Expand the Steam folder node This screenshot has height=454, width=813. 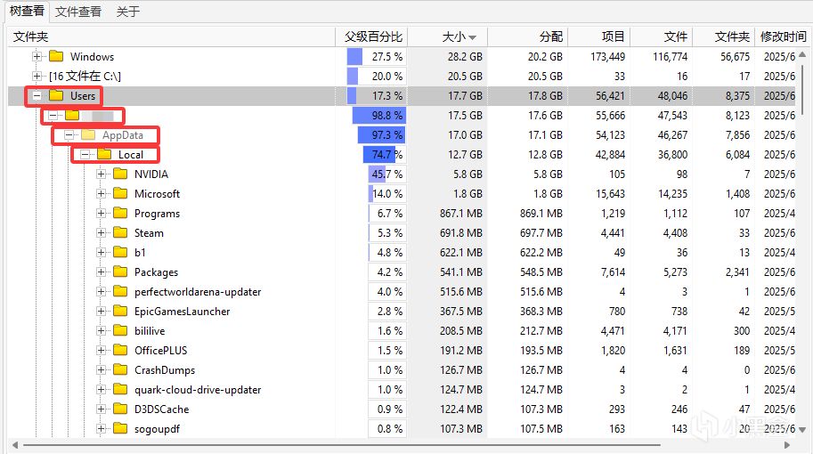pos(102,233)
